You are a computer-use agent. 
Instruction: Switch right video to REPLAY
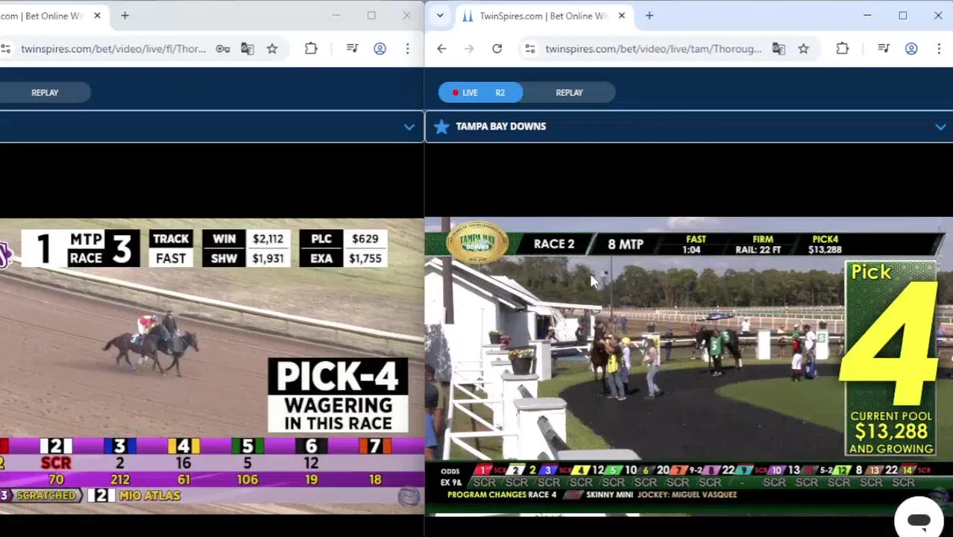(569, 92)
